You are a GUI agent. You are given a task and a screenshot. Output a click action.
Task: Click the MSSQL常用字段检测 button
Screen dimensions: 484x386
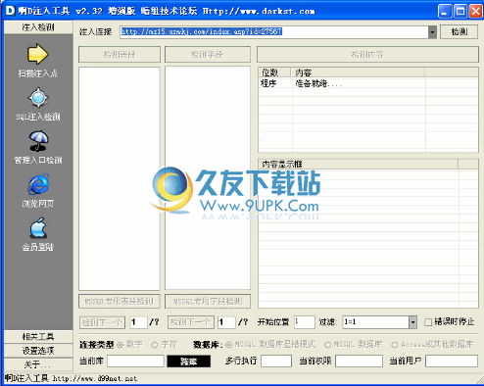tap(208, 301)
